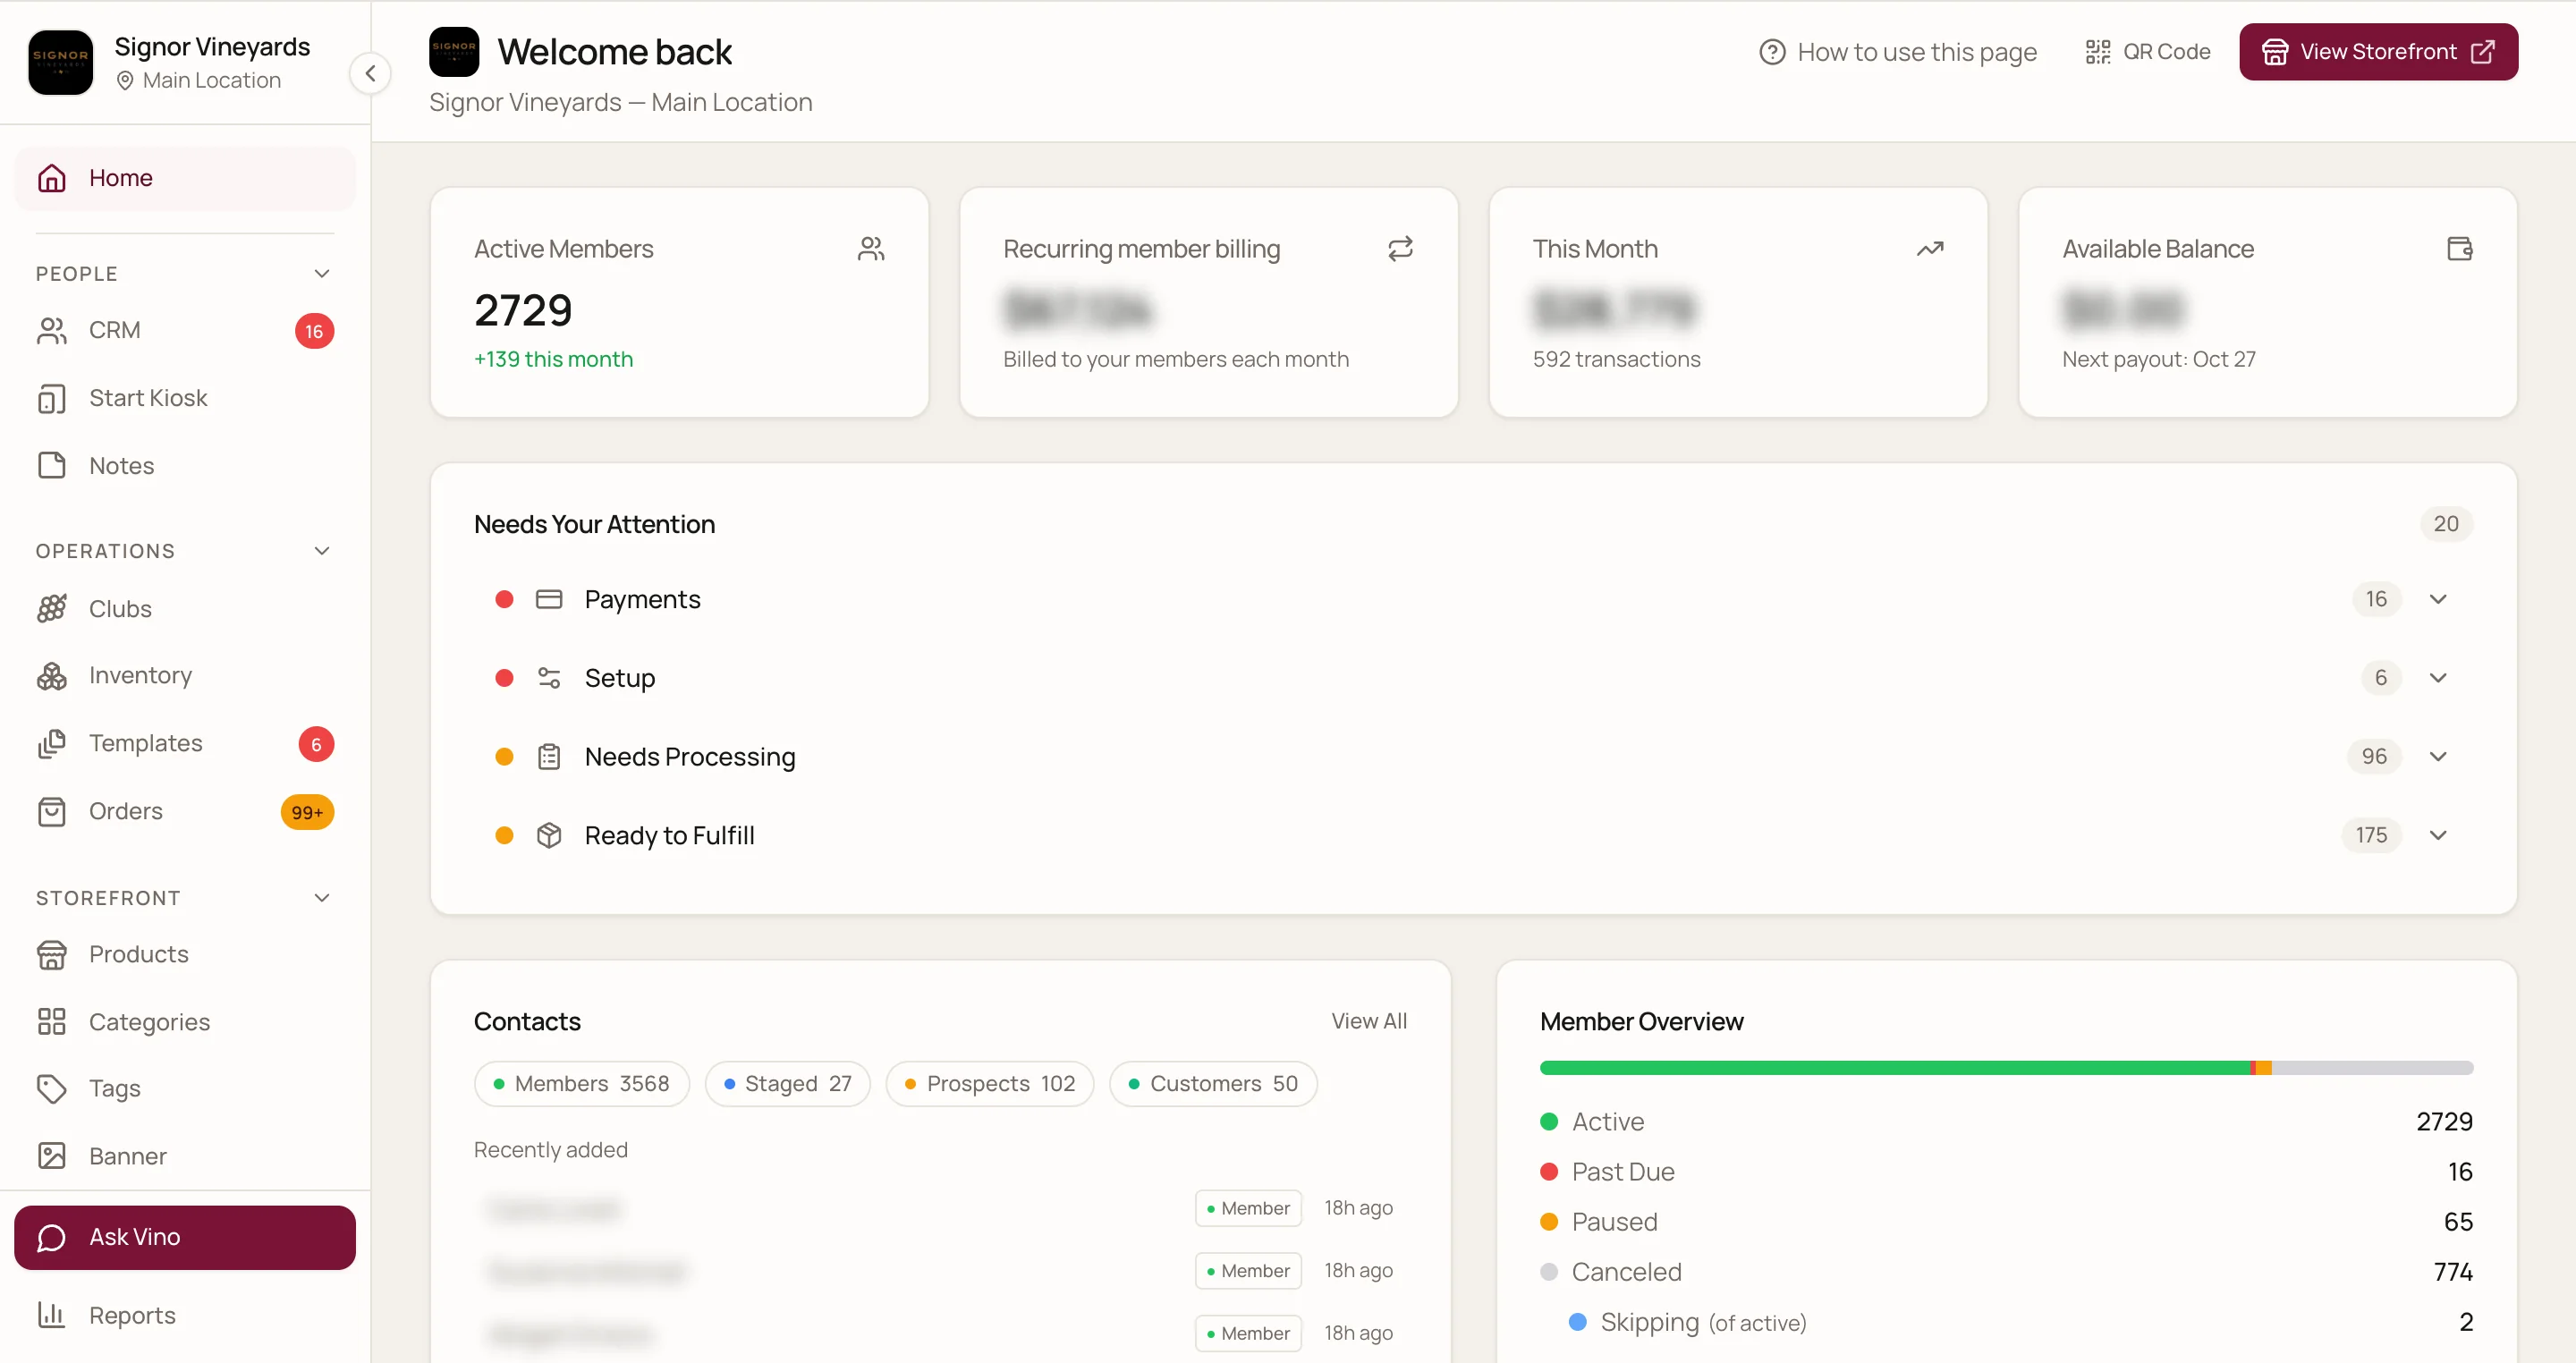
Task: Click the Available Balance wallet icon
Action: tap(2460, 249)
